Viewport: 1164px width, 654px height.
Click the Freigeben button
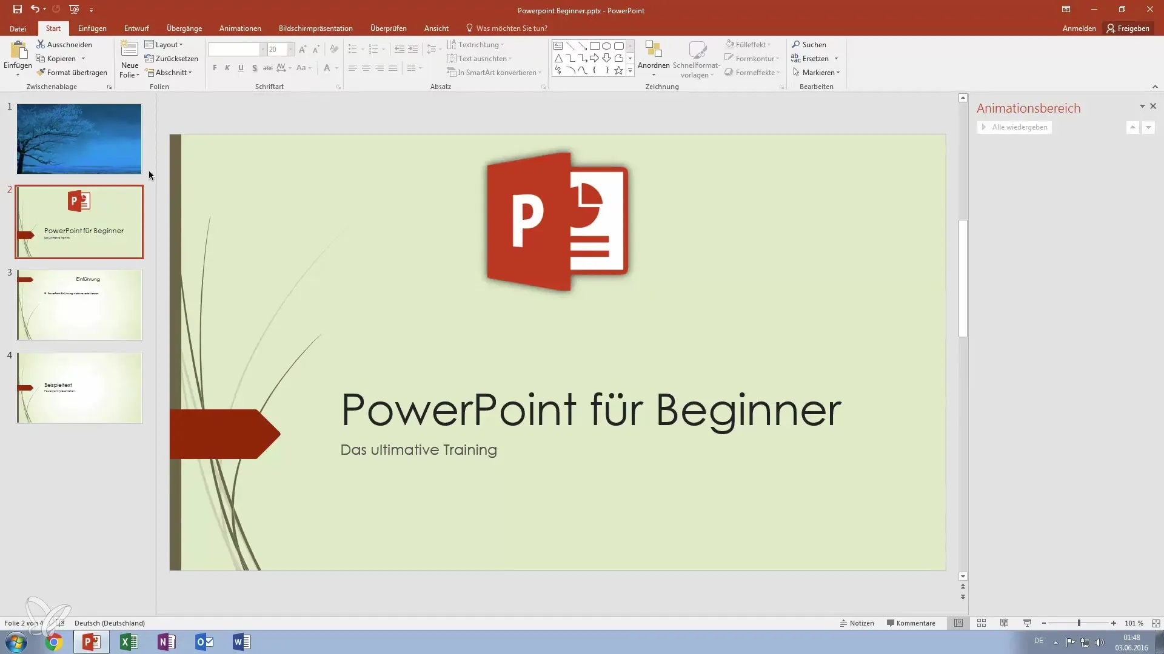[x=1128, y=28]
